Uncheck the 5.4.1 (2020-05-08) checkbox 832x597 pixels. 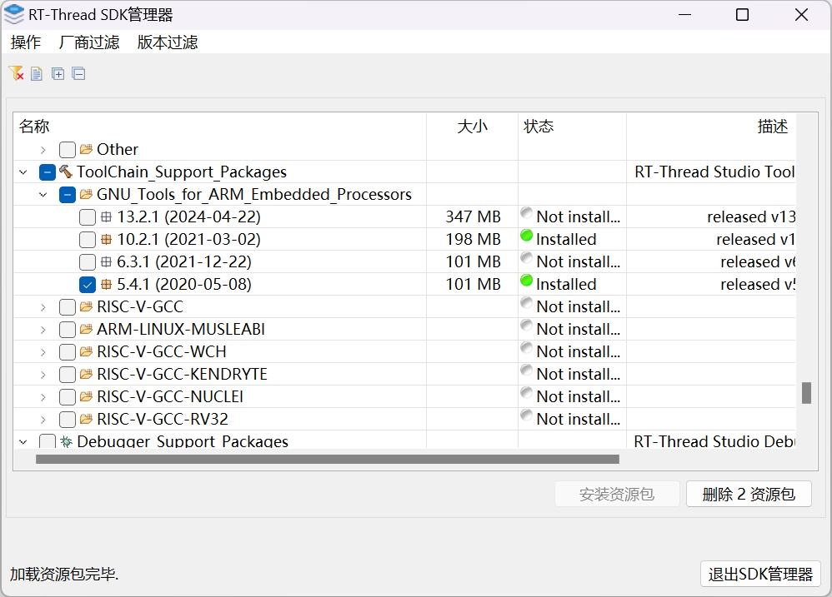coord(88,285)
